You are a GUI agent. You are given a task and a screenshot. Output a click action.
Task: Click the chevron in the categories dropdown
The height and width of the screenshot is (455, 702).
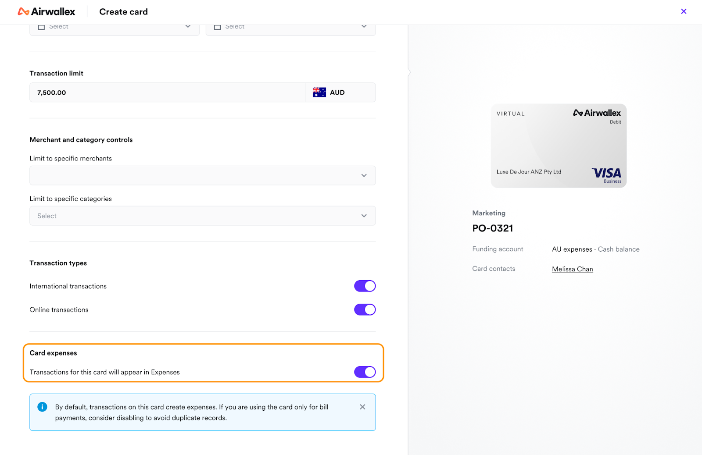pyautogui.click(x=364, y=216)
